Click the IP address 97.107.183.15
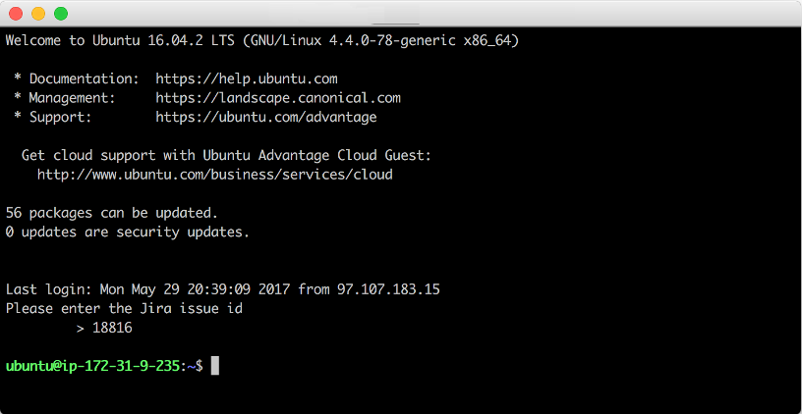Viewport: 802px width, 414px height. tap(388, 289)
